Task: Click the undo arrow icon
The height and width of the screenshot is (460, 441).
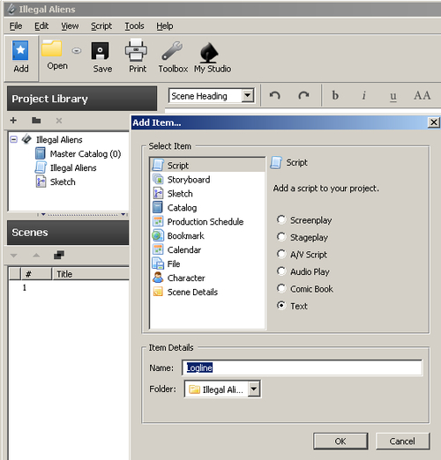Action: coord(275,95)
